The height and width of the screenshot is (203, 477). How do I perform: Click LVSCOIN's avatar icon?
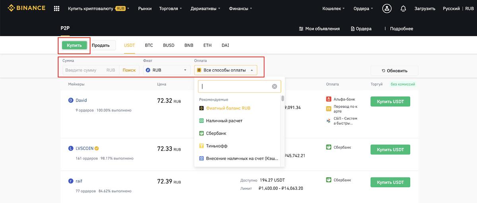[x=71, y=148]
